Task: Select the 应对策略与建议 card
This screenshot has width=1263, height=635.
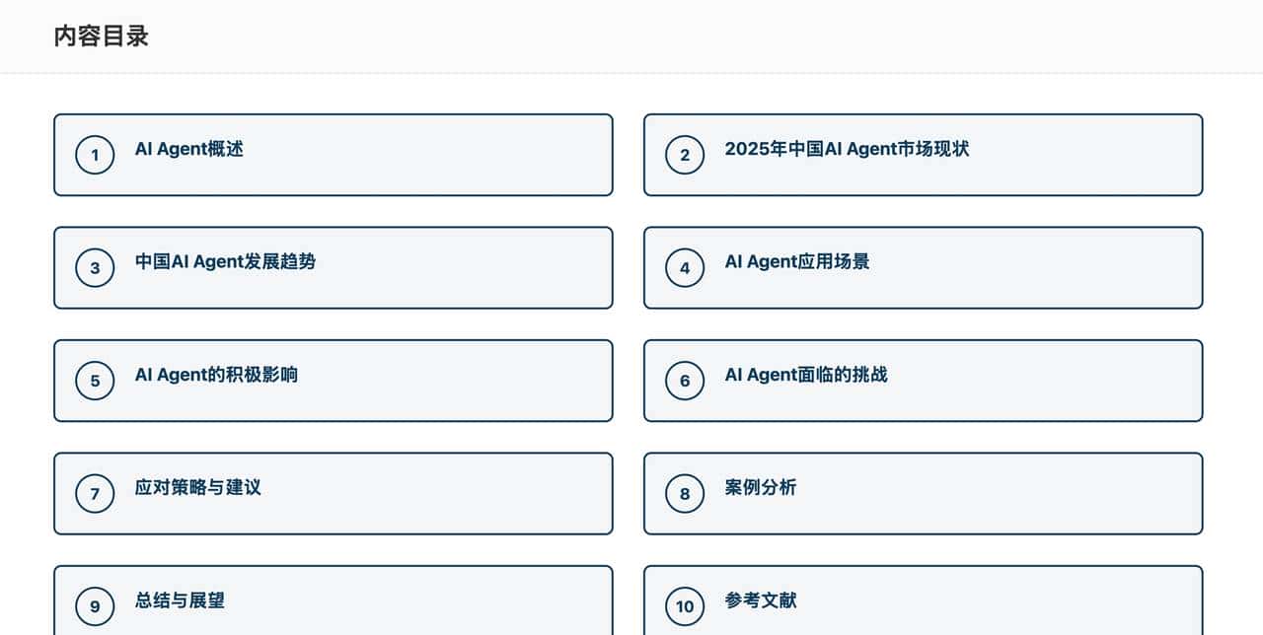Action: click(x=334, y=493)
